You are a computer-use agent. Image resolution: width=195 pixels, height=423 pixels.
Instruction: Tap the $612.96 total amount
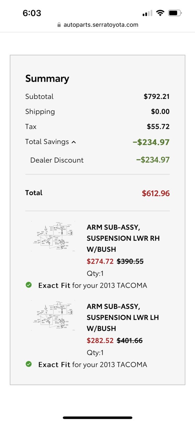156,193
